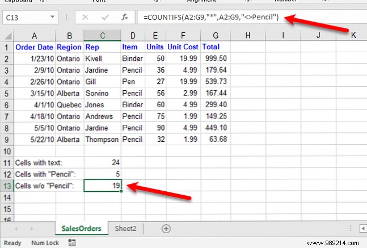Select column D header
The height and width of the screenshot is (248, 367).
coord(133,36)
